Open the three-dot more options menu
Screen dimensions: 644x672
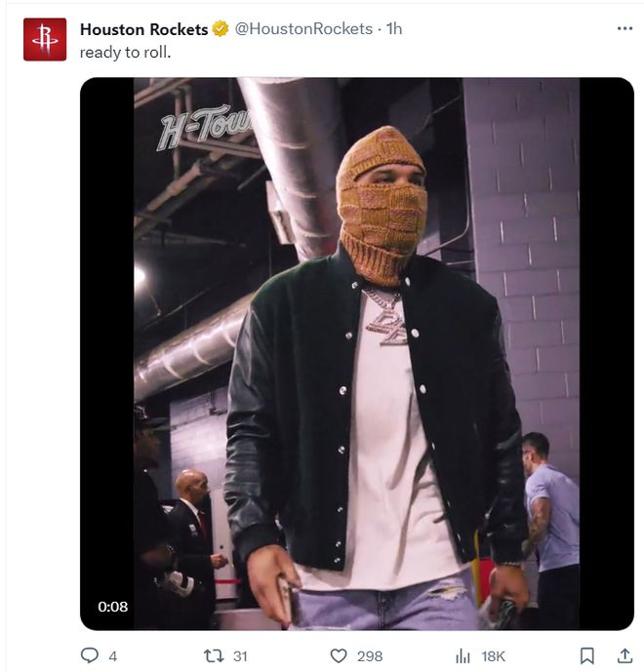pyautogui.click(x=625, y=28)
